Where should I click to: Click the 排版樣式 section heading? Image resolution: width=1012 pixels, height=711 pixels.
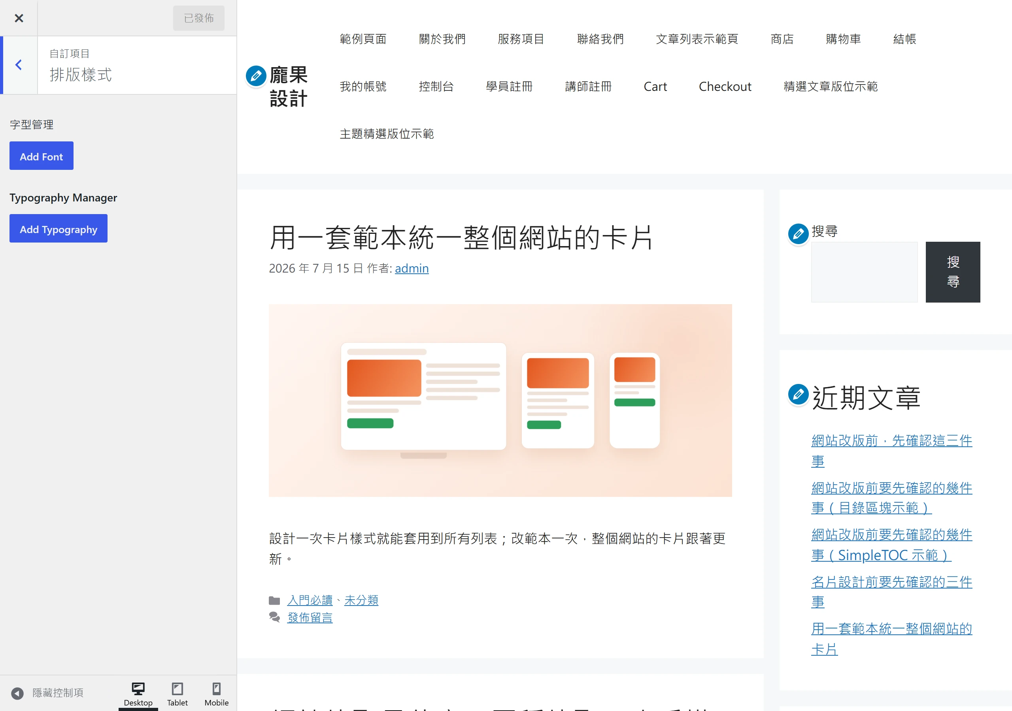pyautogui.click(x=81, y=74)
